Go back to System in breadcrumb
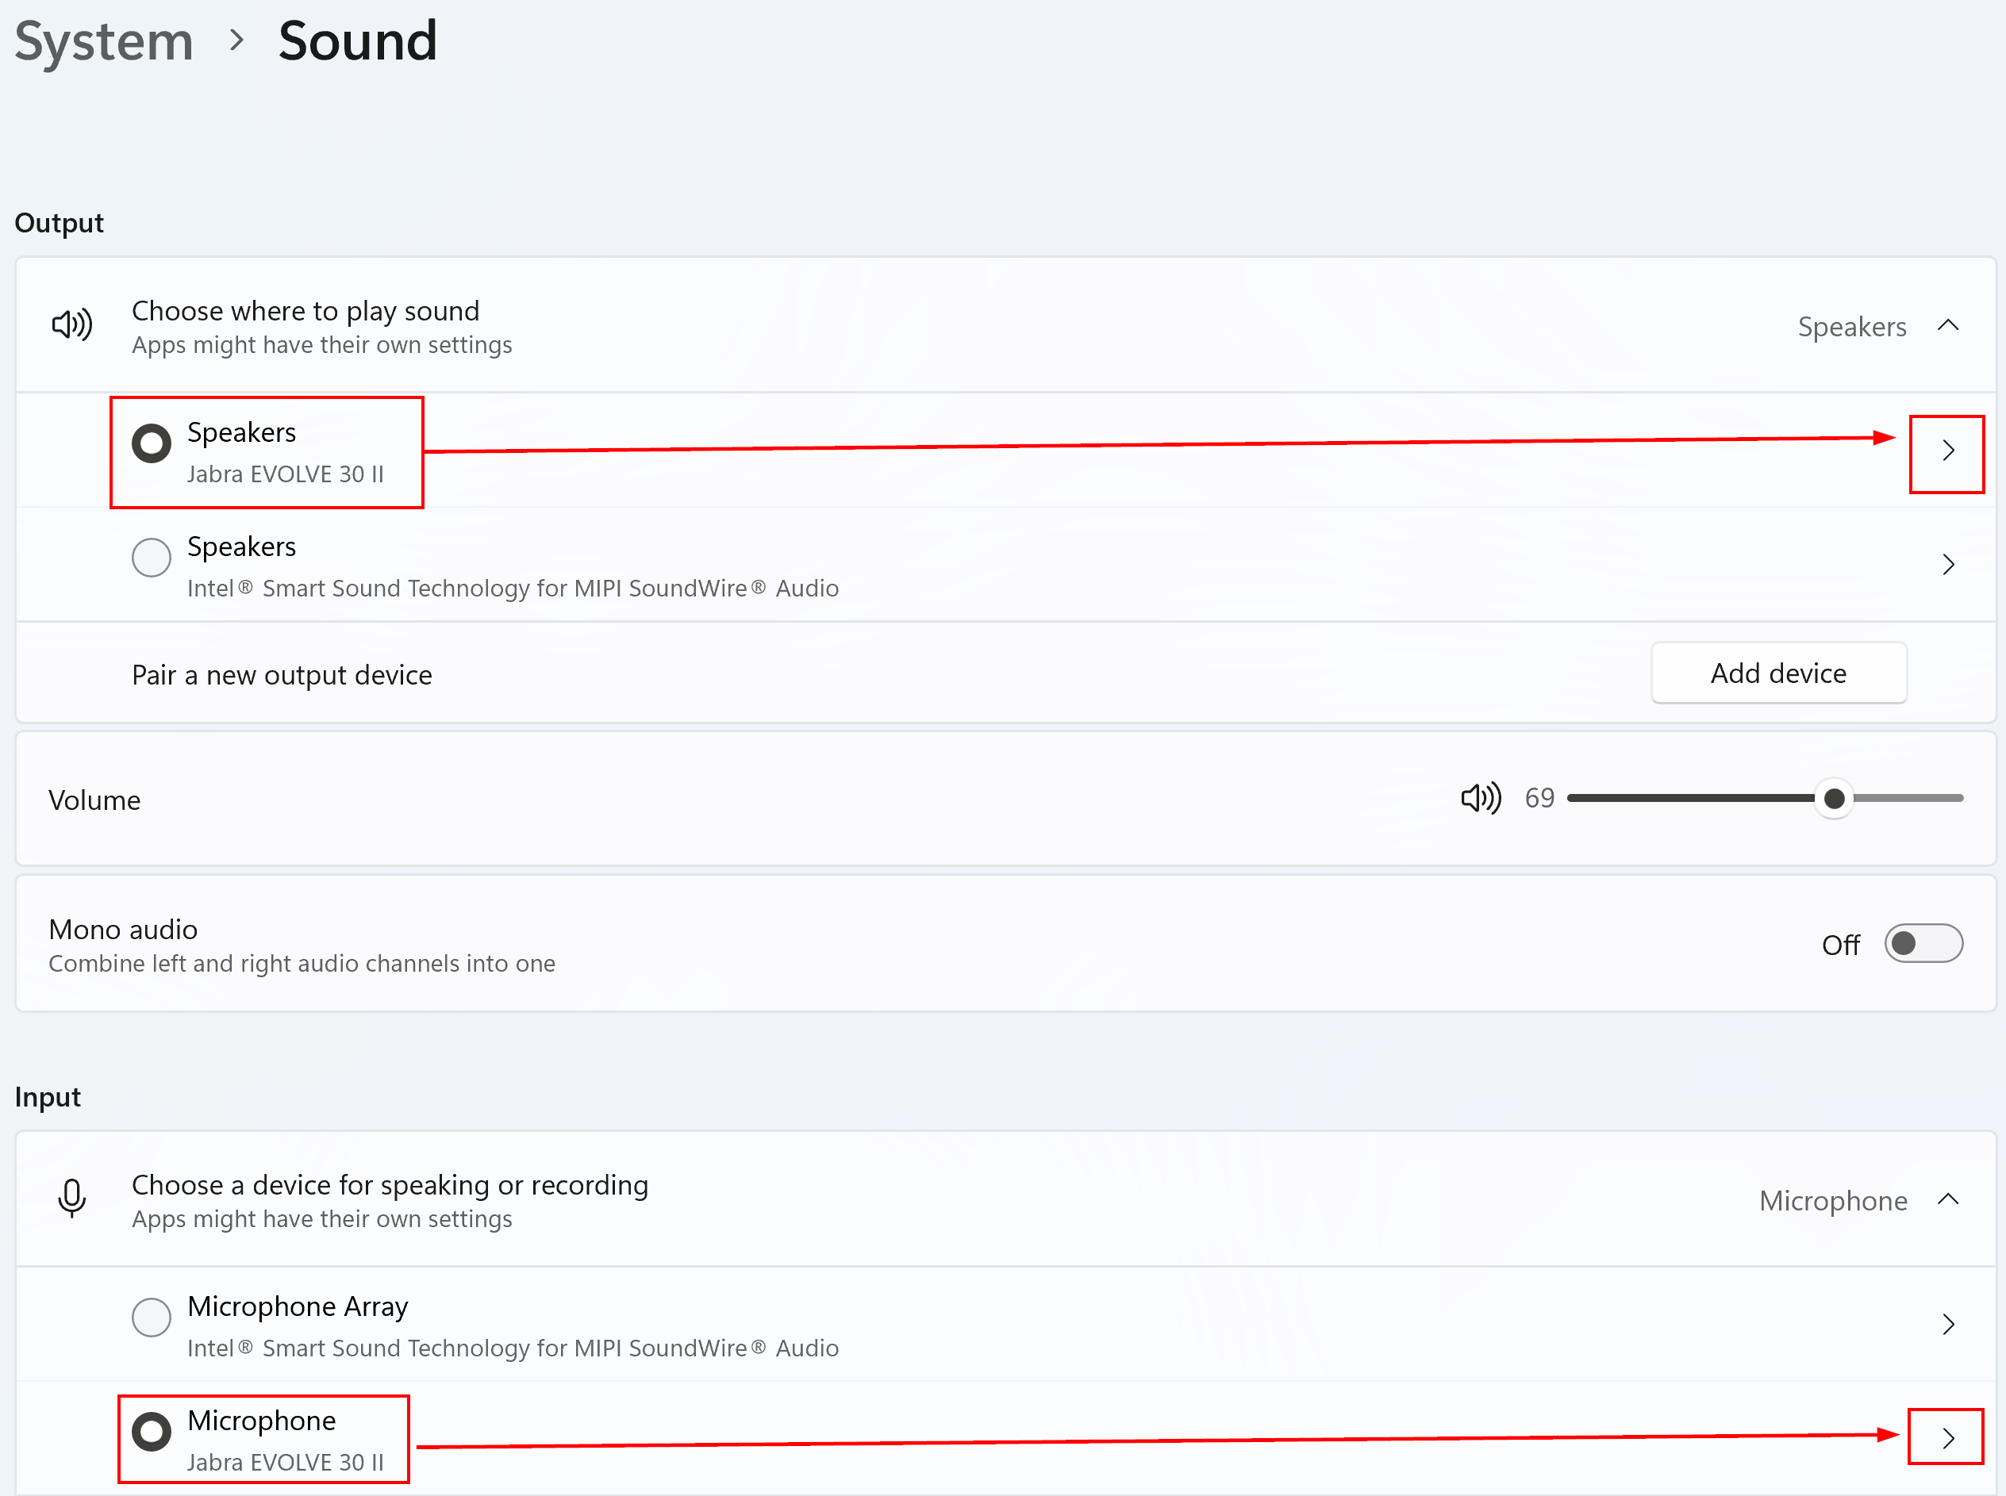 click(x=104, y=42)
